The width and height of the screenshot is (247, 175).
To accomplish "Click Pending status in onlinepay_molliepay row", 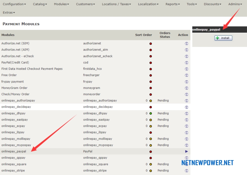I will [163, 139].
